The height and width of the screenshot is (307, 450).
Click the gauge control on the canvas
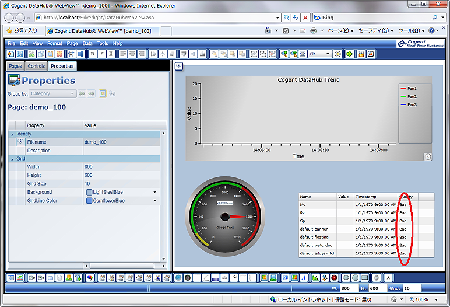225,216
